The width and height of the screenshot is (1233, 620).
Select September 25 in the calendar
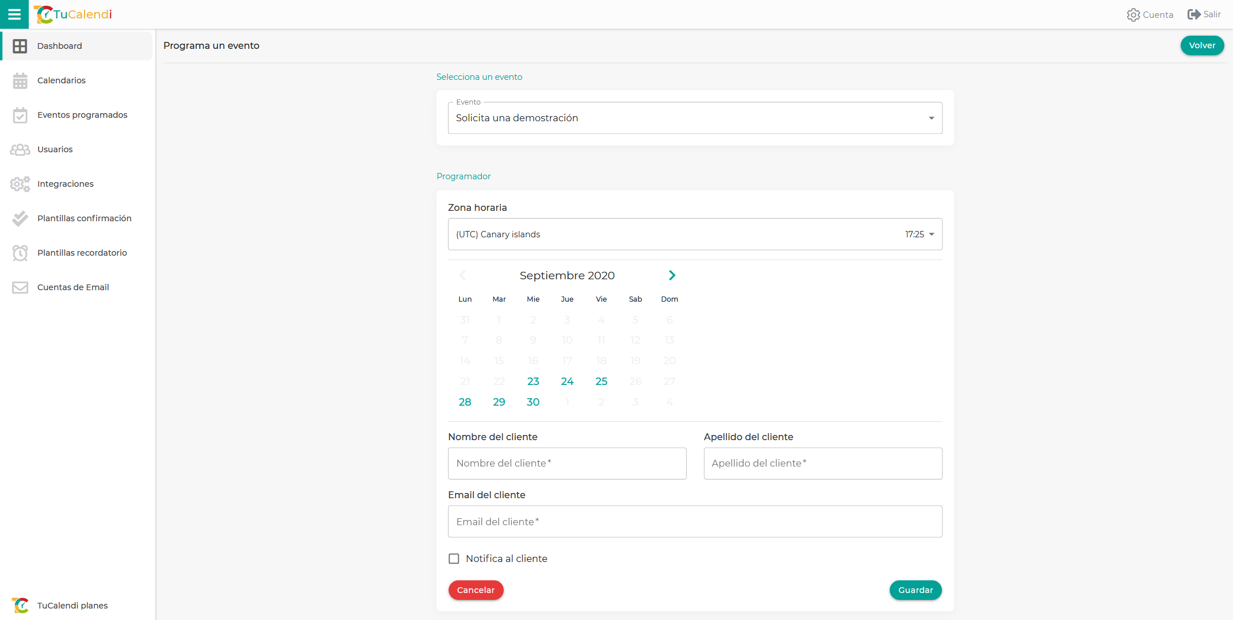coord(601,382)
